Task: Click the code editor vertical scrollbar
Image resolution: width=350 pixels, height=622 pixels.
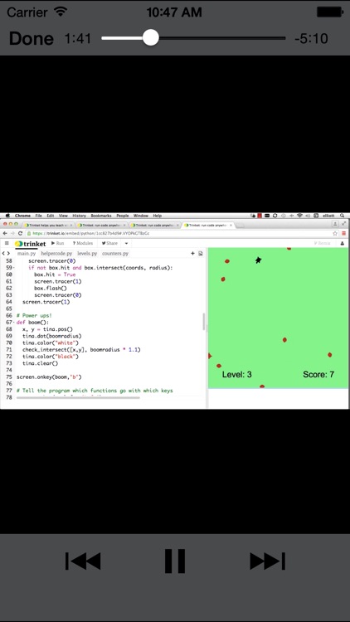Action: 204,322
